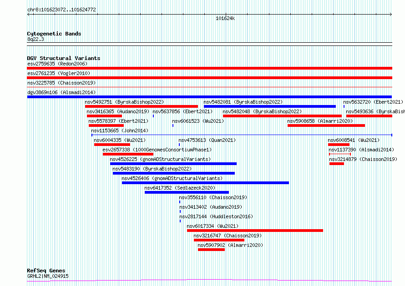Click the RefSeq Genes track title
The image size is (405, 286).
tap(46, 271)
